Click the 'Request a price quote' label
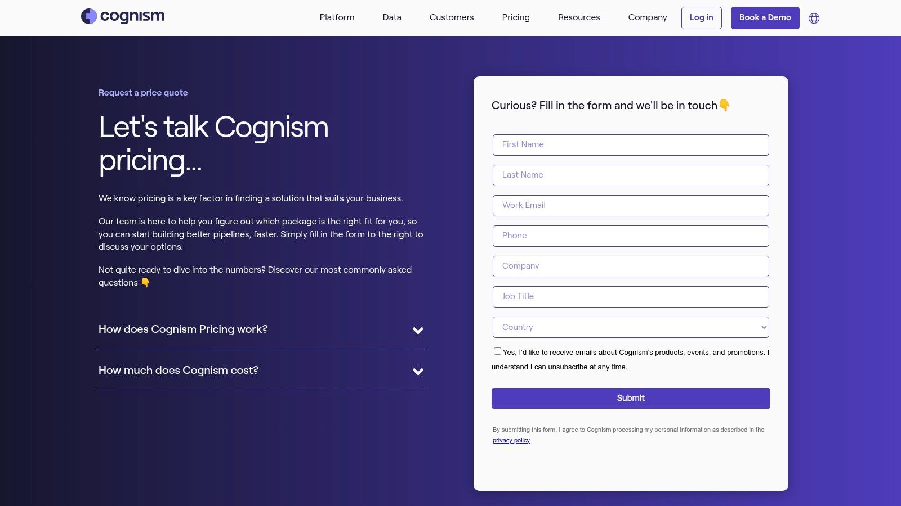901x506 pixels. 143,92
